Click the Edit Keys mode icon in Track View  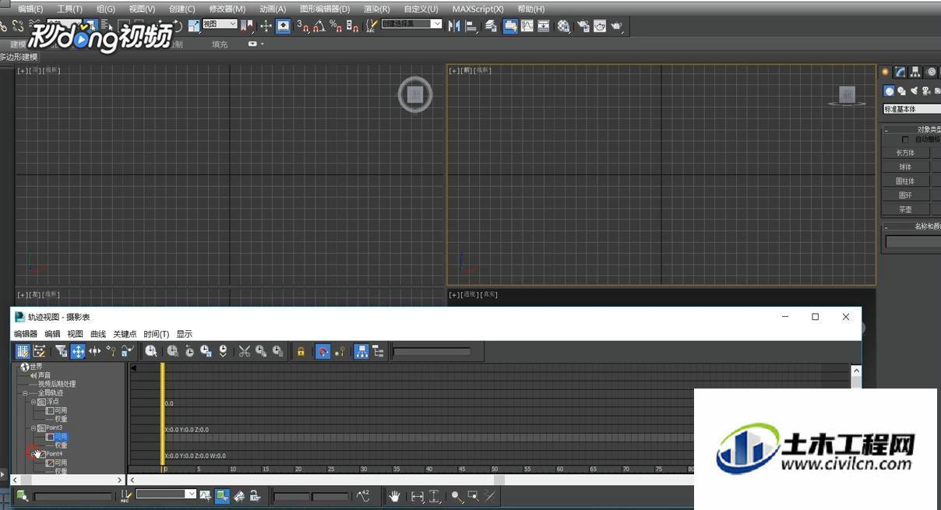click(x=23, y=351)
